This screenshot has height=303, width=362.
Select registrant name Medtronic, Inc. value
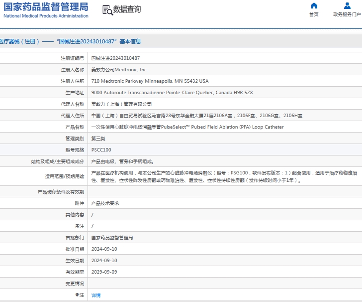click(119, 70)
